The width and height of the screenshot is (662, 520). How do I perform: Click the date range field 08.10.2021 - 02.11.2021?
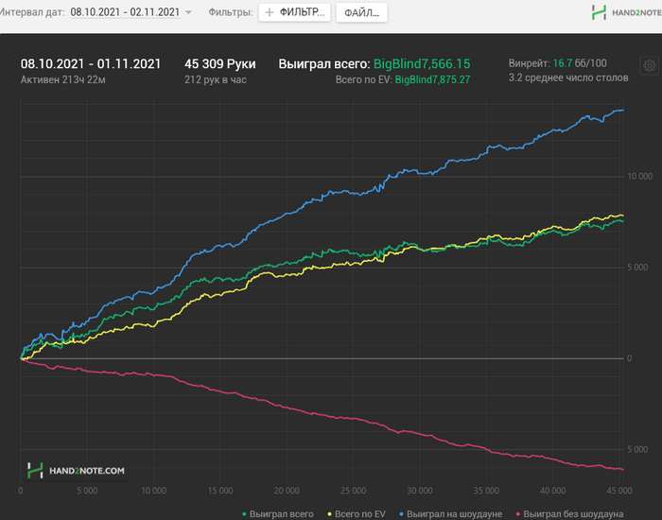tap(125, 12)
